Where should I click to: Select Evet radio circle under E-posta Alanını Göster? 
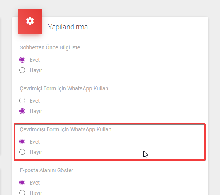(x=22, y=182)
